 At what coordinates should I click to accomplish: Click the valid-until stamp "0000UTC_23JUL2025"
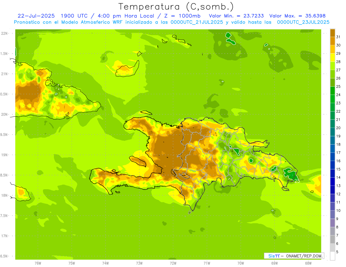tap(303, 22)
